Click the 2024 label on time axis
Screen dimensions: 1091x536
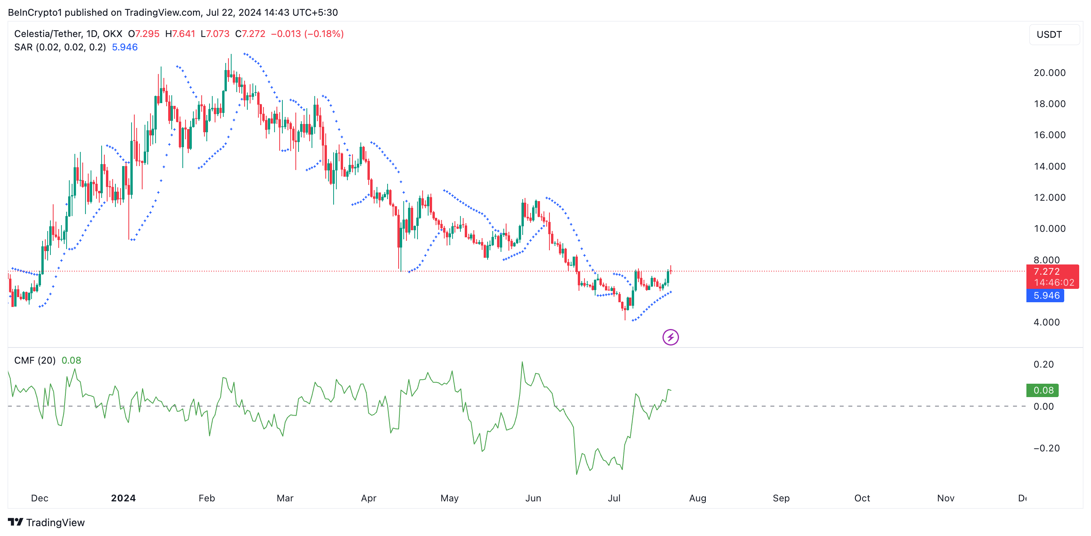point(123,498)
